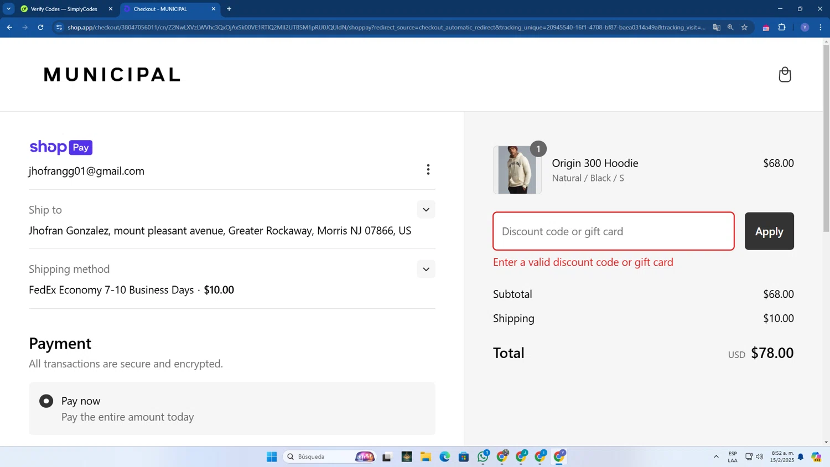Click the Búsqueda taskbar search box
The height and width of the screenshot is (467, 830).
(329, 456)
